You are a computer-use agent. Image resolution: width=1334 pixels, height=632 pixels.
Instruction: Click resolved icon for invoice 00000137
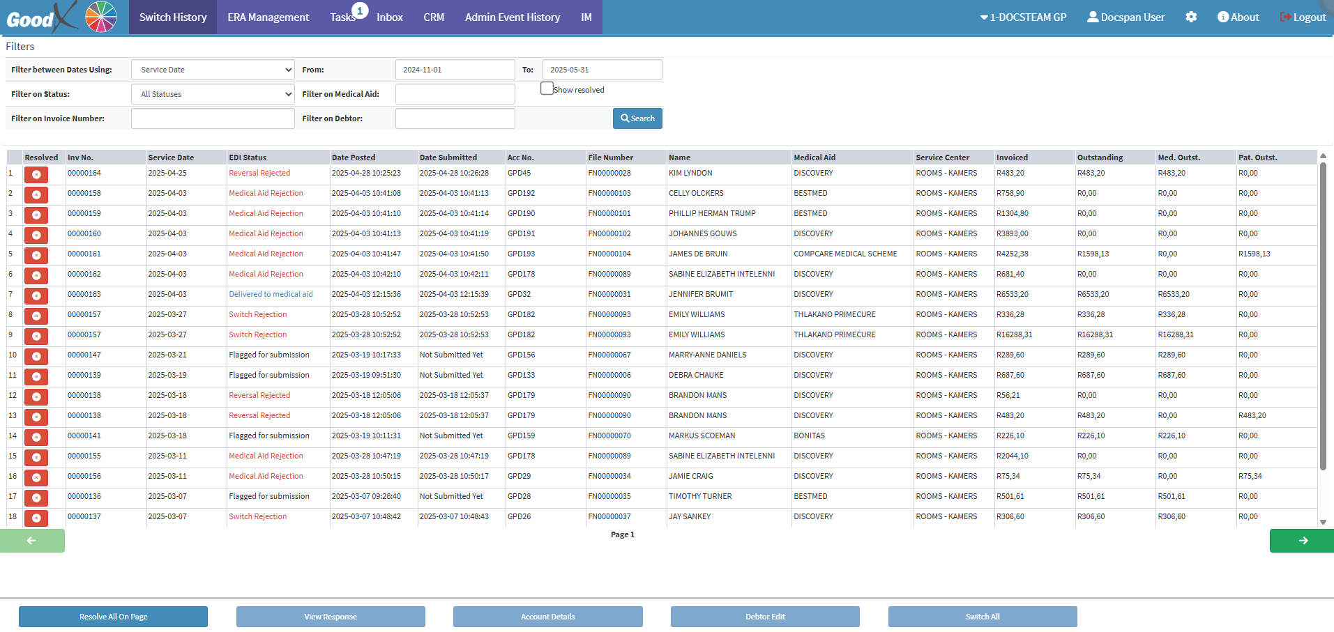[x=36, y=518]
